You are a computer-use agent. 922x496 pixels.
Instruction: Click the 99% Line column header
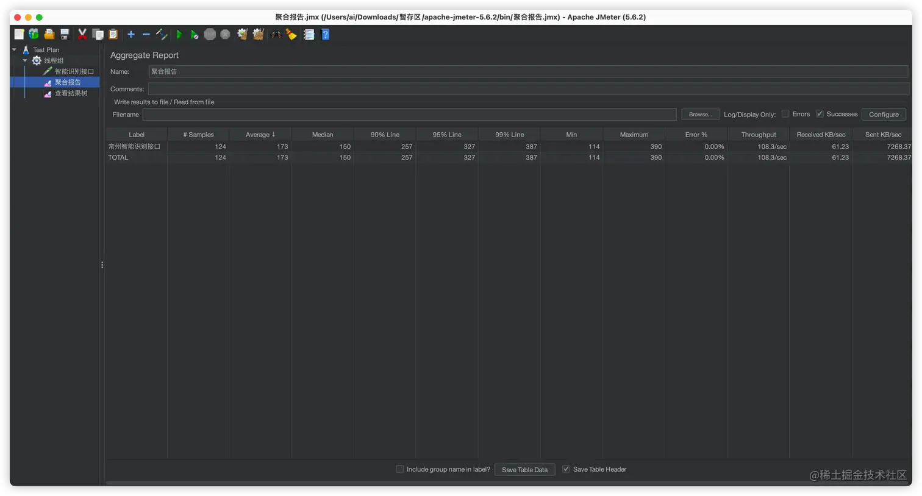click(509, 135)
